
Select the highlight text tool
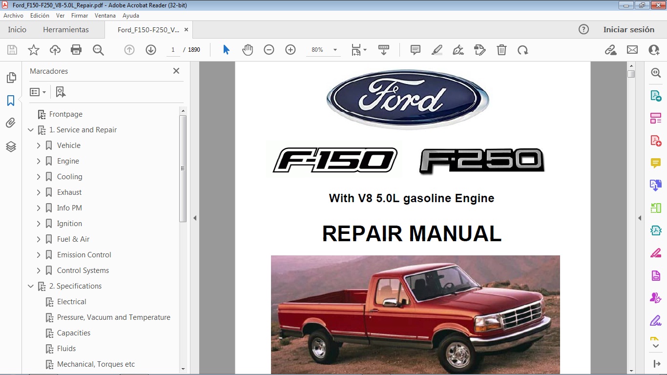(437, 50)
